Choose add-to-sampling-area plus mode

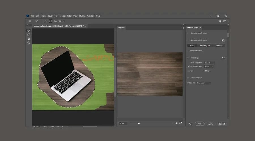(x=46, y=21)
